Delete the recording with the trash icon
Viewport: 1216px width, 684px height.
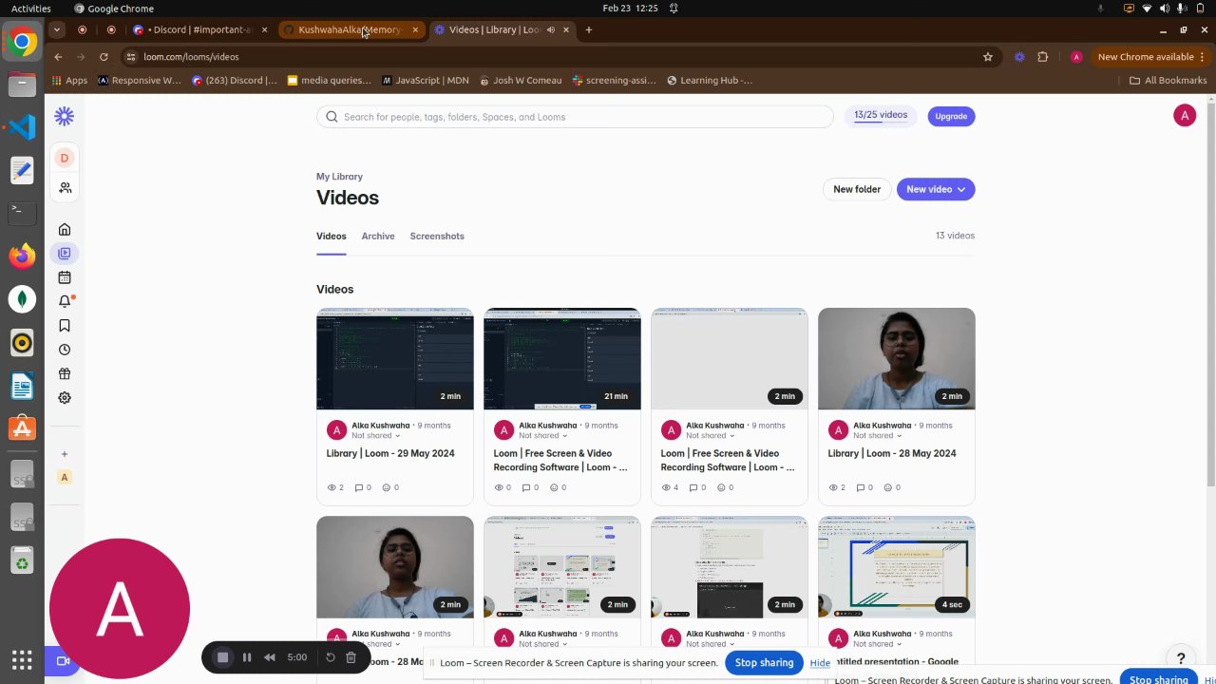(x=351, y=657)
